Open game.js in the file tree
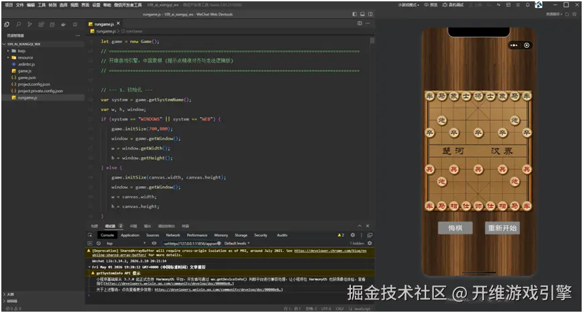 tap(25, 71)
